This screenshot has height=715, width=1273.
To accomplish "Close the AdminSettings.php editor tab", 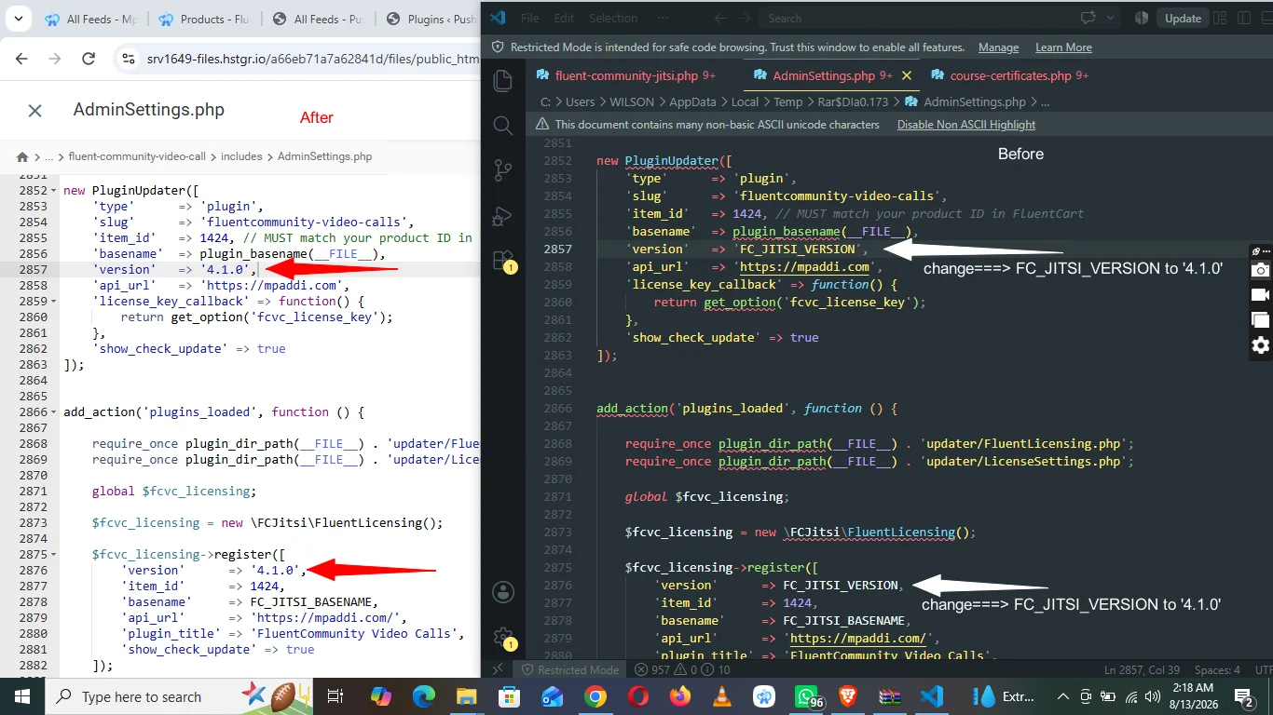I will (907, 75).
